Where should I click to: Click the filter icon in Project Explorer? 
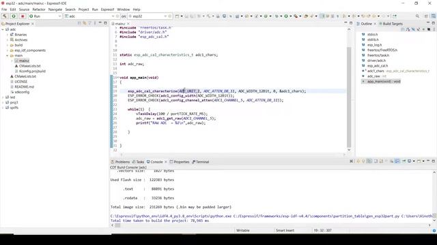89,23
